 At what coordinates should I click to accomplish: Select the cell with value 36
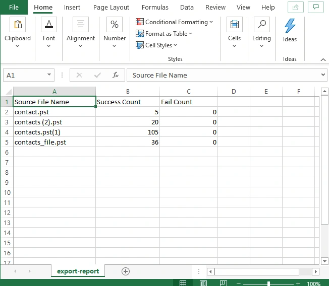128,142
